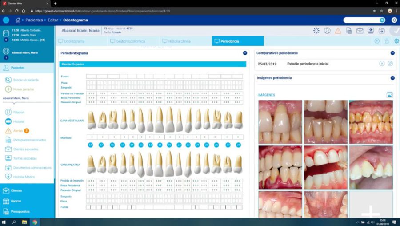The height and width of the screenshot is (226, 400).
Task: Click the patient alert warning triangle icon
Action: [338, 31]
